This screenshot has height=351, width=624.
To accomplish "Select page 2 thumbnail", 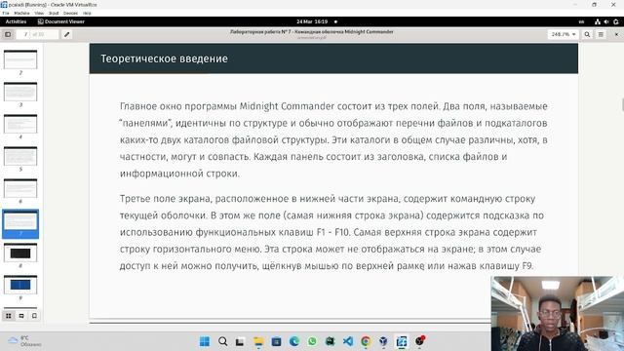I will 20,59.
